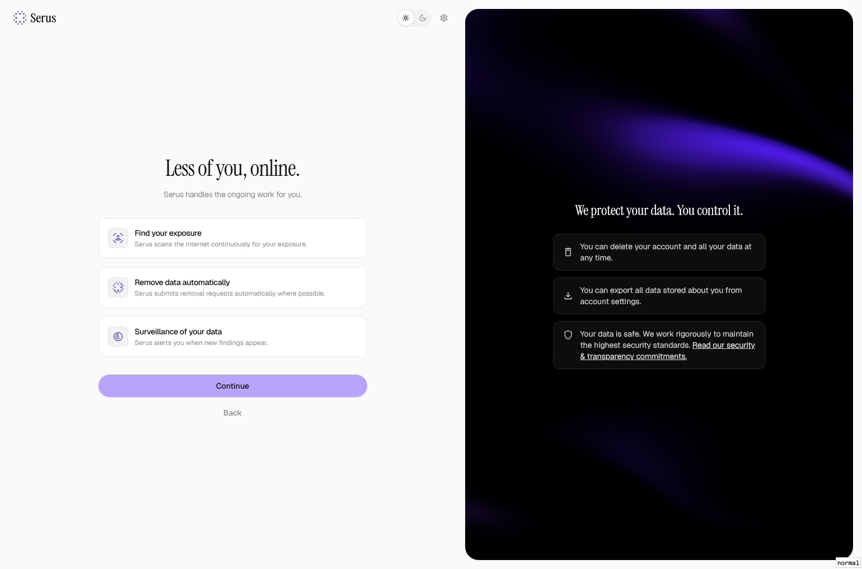
Task: Switch to dark mode moon icon
Action: (423, 18)
